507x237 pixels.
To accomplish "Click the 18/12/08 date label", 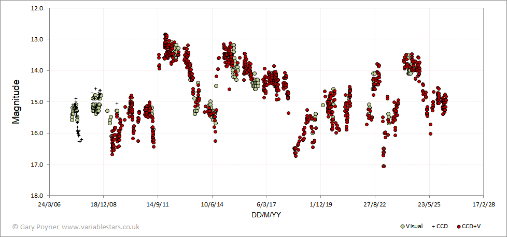I will click(x=104, y=204).
